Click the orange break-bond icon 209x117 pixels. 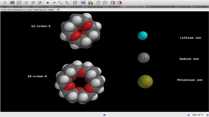click(67, 3)
